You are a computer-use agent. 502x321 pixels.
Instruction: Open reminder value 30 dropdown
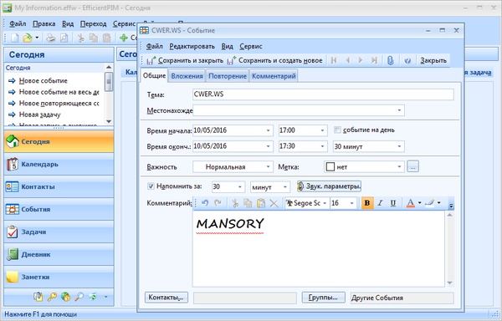240,186
